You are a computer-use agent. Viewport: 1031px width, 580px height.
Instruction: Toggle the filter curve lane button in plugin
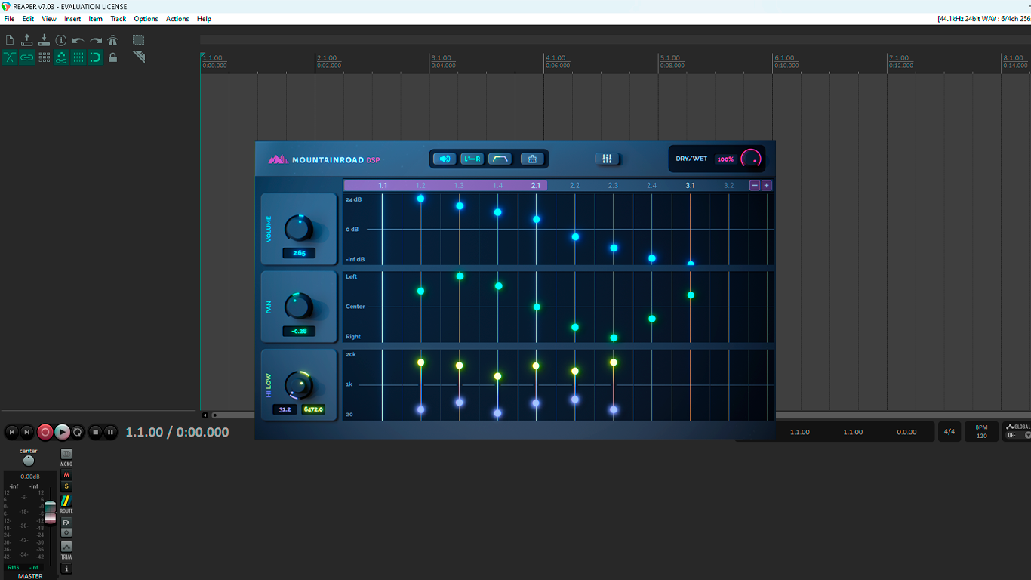500,159
